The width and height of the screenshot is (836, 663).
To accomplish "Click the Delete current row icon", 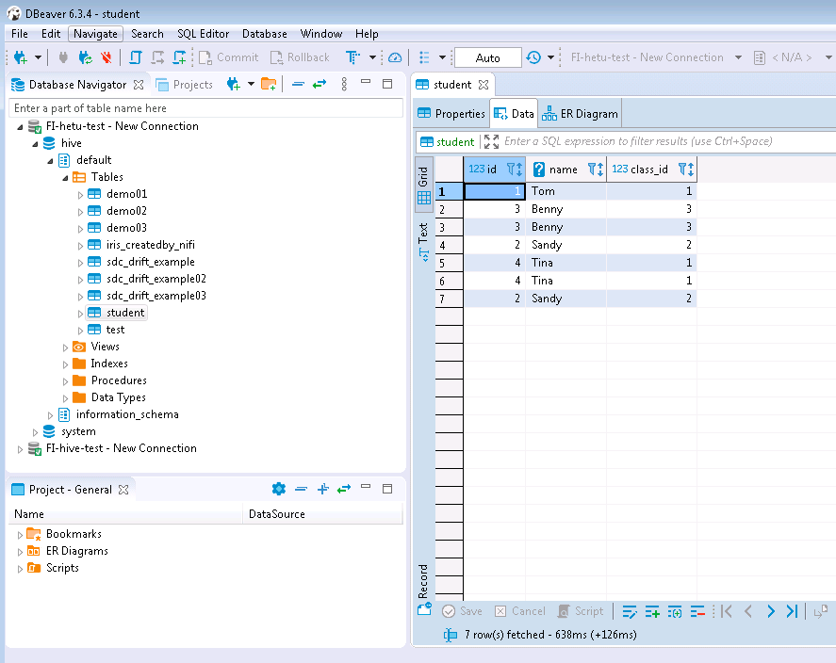I will [698, 611].
